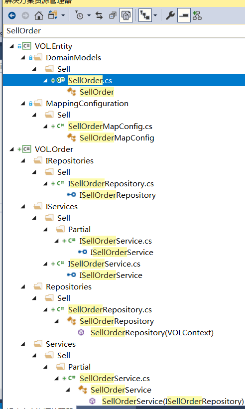This screenshot has height=409, width=245.
Task: Select the Partial folder under Services
Action: click(x=79, y=367)
